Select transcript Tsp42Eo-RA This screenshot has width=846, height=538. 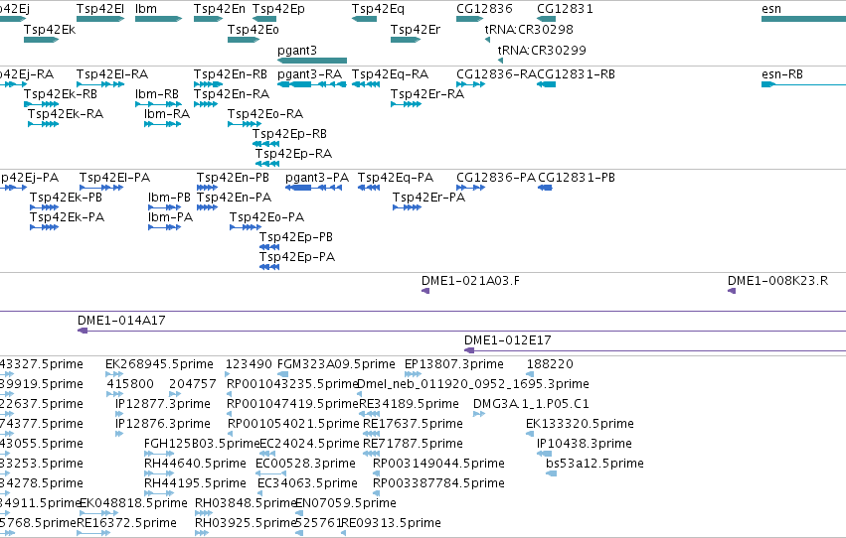tap(245, 124)
